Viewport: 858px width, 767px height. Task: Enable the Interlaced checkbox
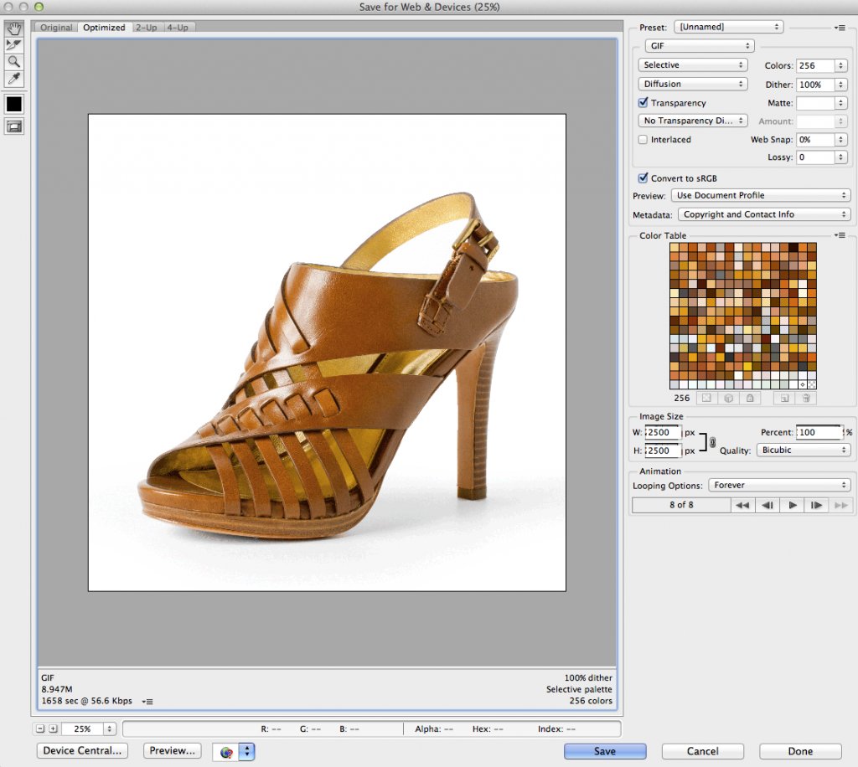643,140
